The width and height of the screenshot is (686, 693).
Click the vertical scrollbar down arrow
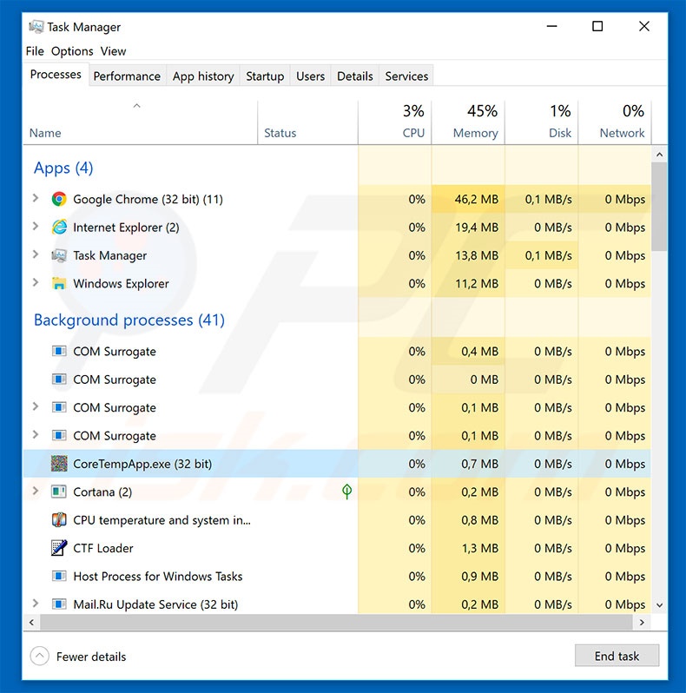click(x=659, y=604)
